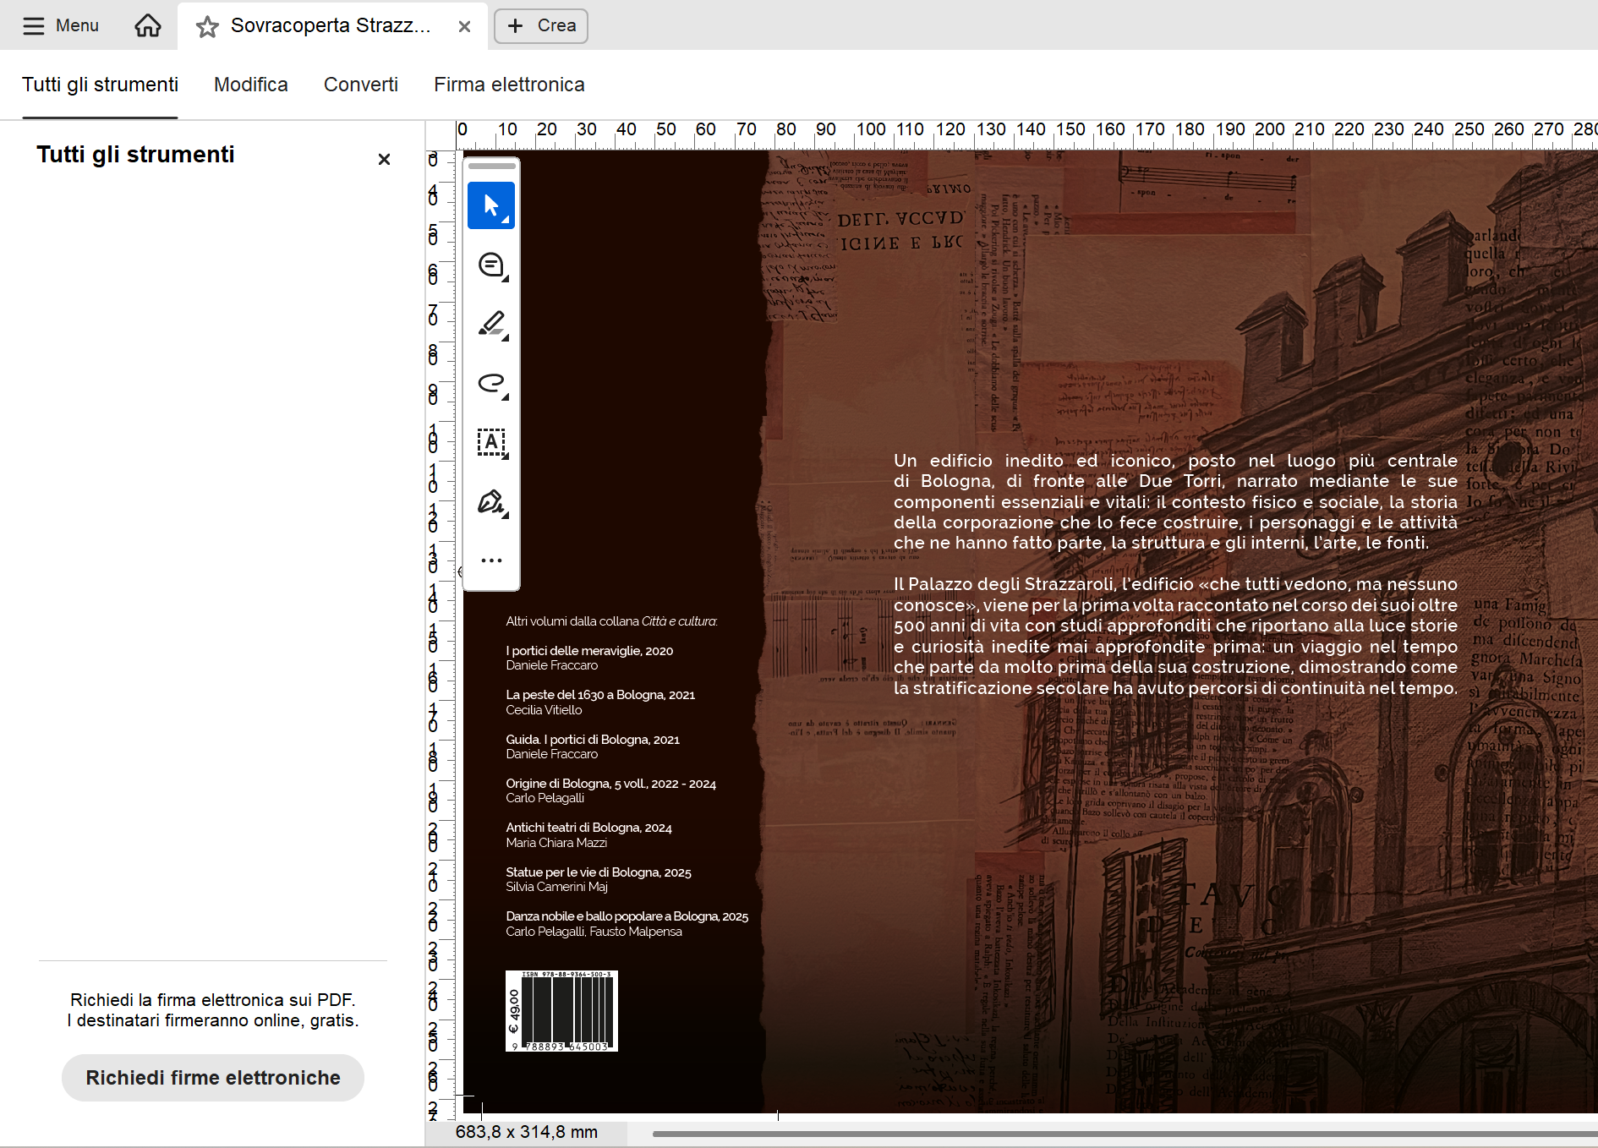The height and width of the screenshot is (1148, 1598).
Task: Click the 'Tutti gli strumenti' panel heading
Action: click(135, 155)
